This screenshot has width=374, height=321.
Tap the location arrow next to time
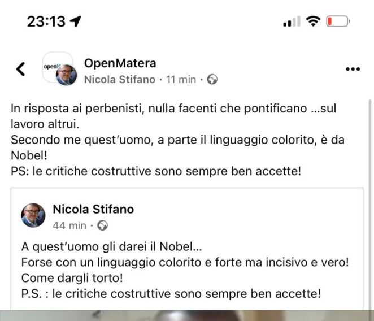75,21
